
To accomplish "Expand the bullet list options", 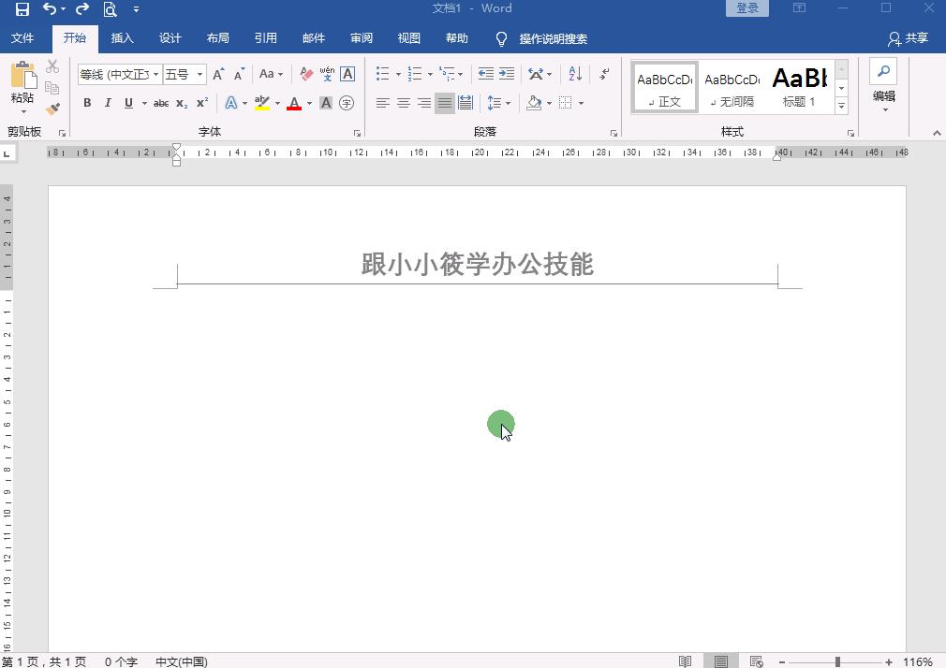I will [x=398, y=73].
